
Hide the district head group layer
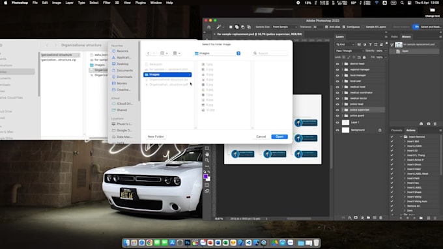click(337, 64)
